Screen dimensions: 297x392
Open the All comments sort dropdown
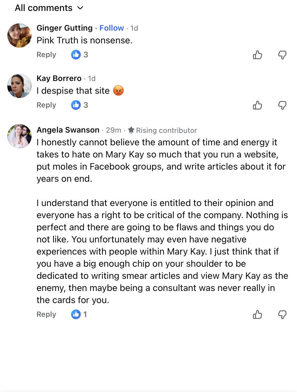49,8
